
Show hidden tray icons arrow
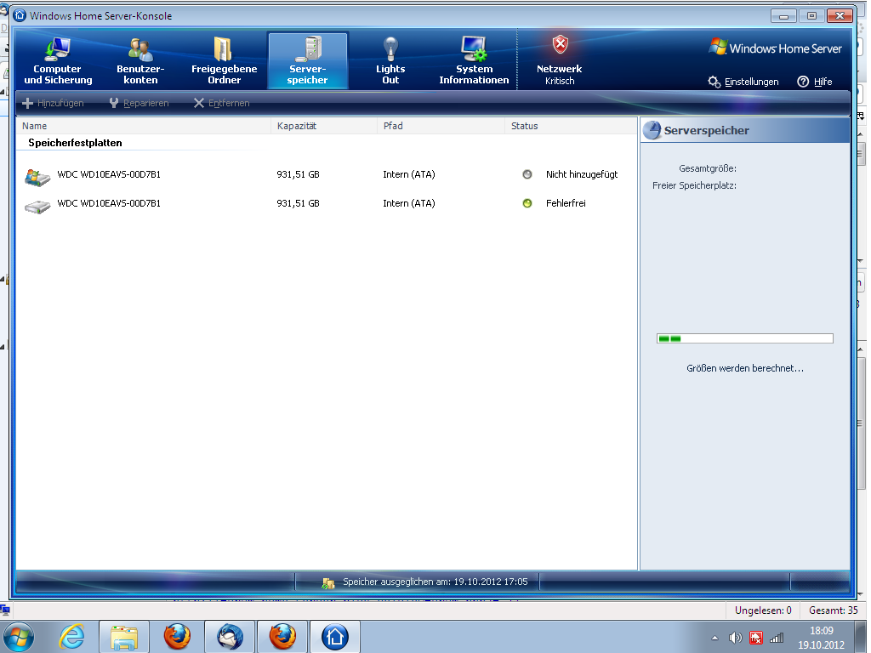(714, 638)
